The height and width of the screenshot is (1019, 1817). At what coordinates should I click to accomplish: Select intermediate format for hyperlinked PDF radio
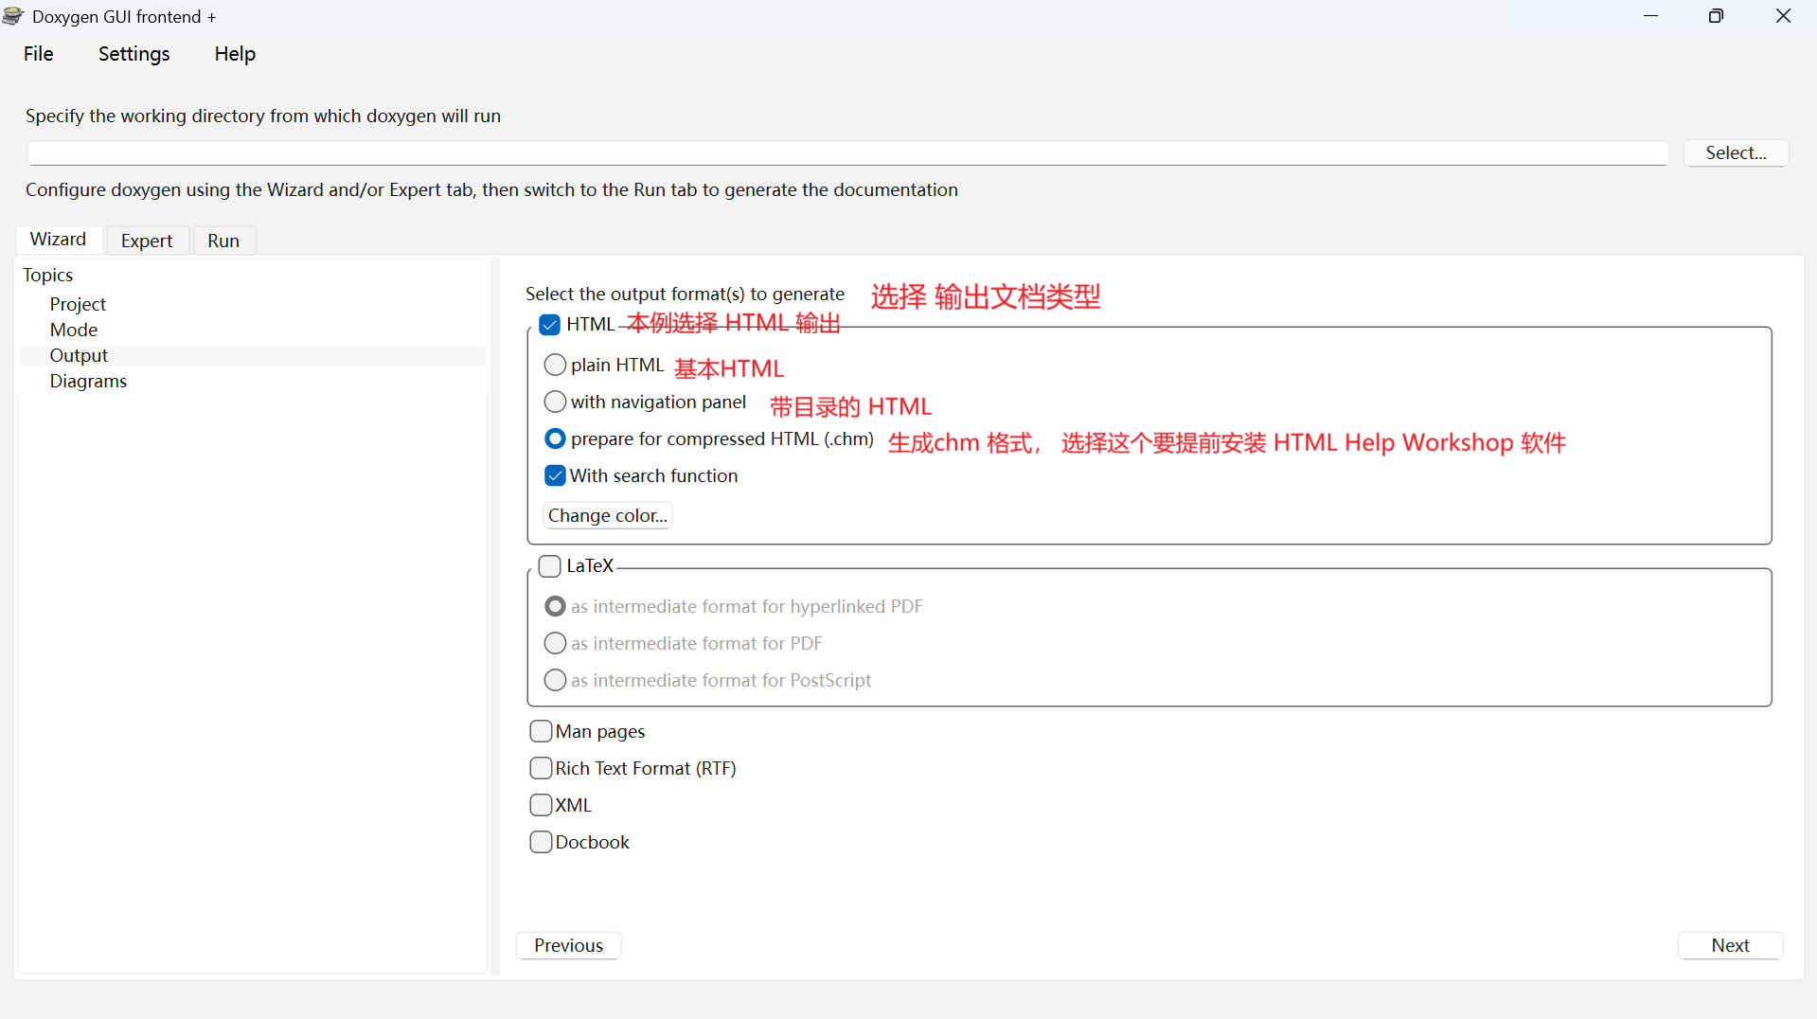coord(556,606)
